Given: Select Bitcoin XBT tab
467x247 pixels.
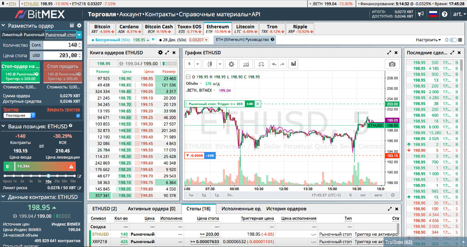Looking at the screenshot, I should 102,29.
